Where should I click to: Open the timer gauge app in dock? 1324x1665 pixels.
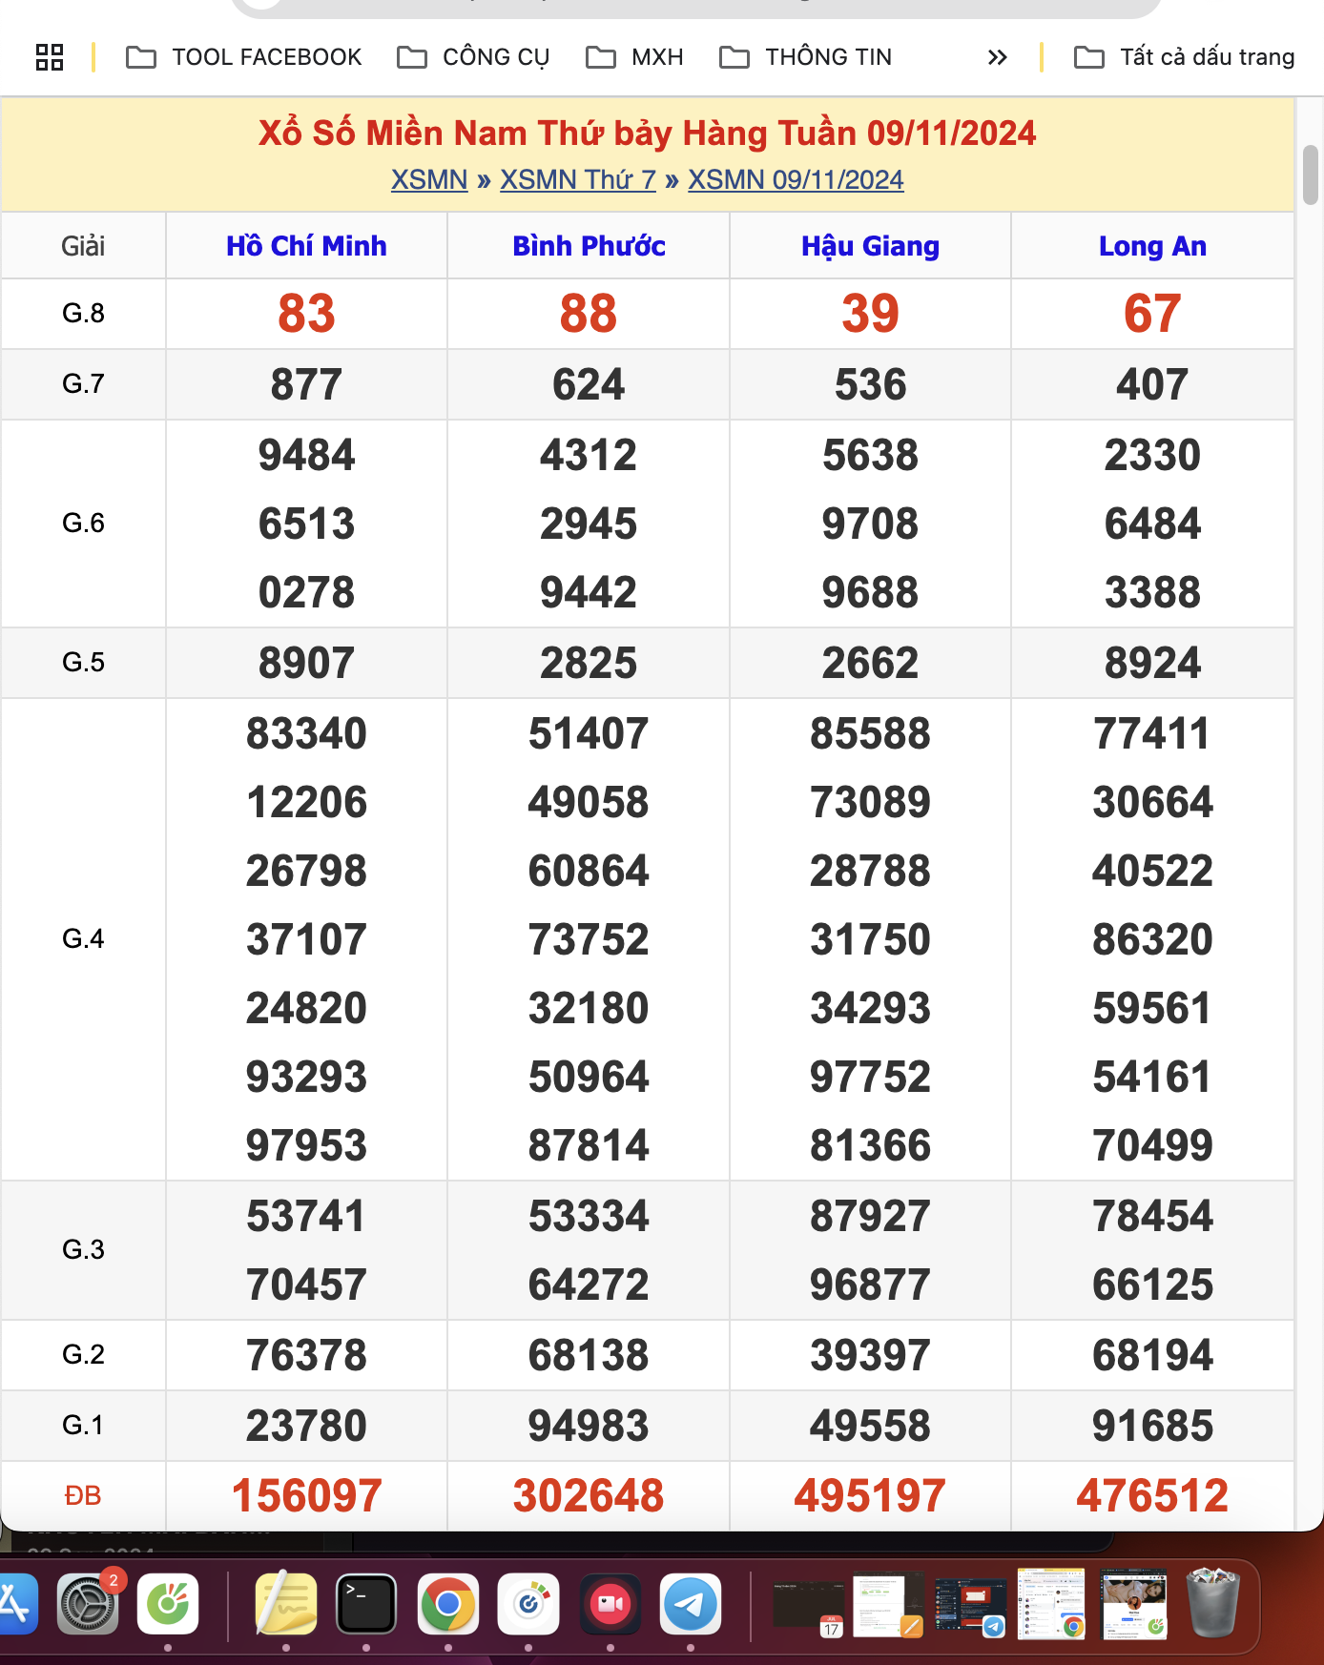click(528, 1604)
